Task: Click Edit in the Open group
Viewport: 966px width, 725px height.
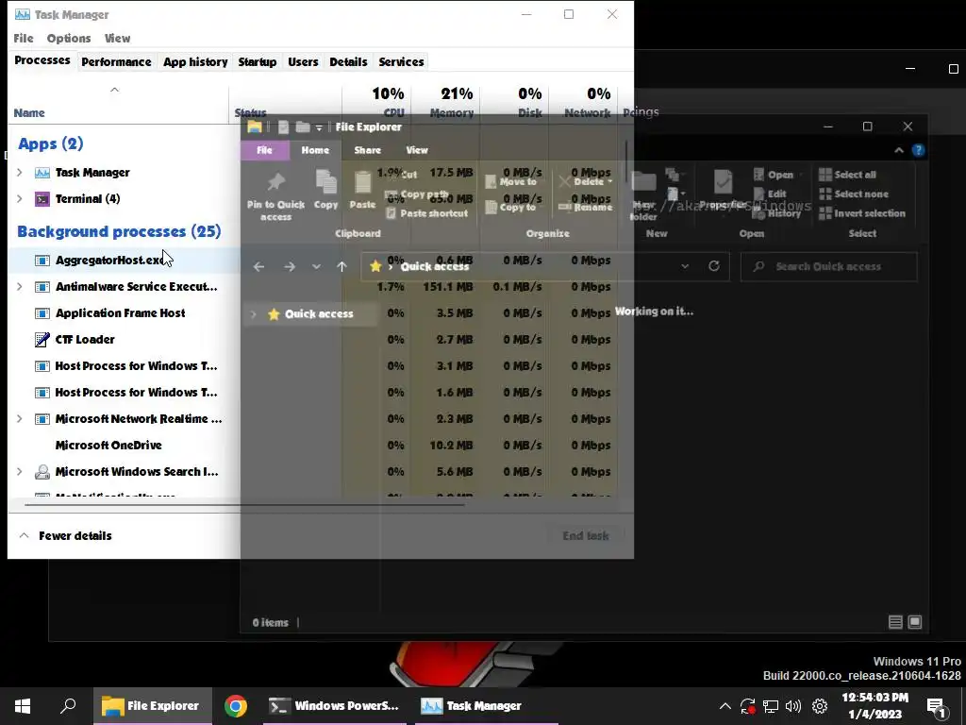Action: (770, 194)
